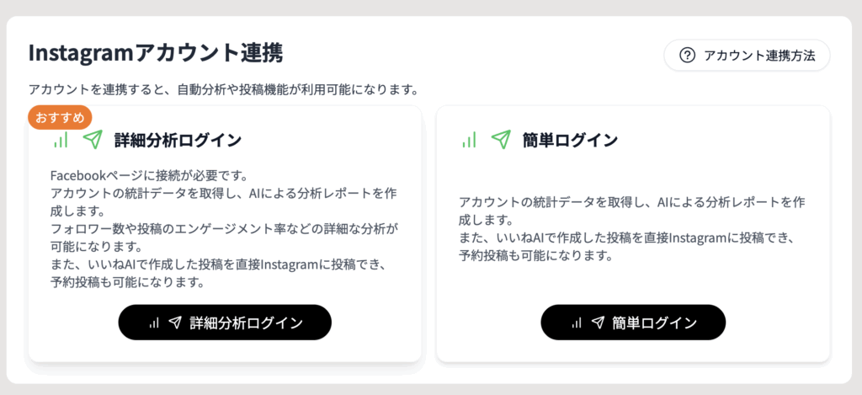Click the subtitle about 自動分析や投稿機能
Image resolution: width=862 pixels, height=395 pixels.
pos(222,89)
